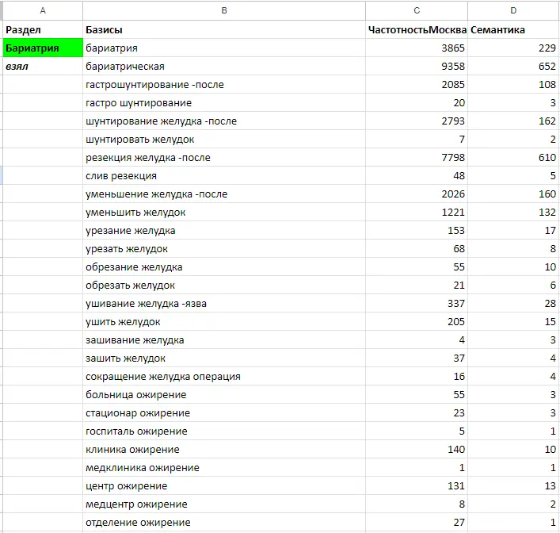
Task: Select column B header
Action: click(224, 10)
